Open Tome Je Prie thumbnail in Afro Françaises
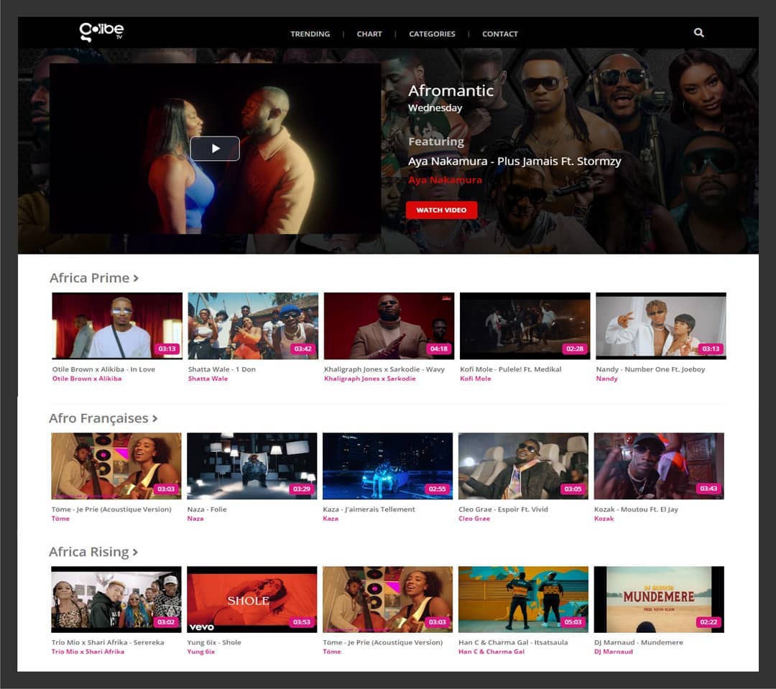Viewport: 776px width, 689px height. pos(116,466)
